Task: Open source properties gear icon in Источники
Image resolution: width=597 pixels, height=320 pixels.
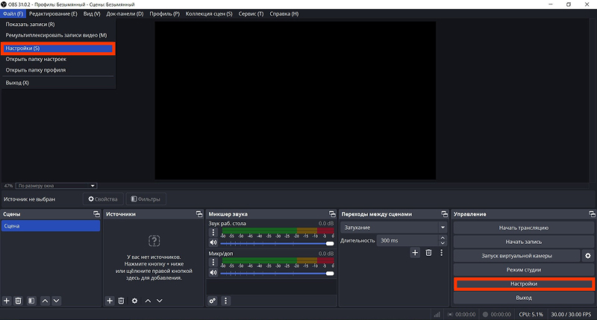Action: pos(134,301)
